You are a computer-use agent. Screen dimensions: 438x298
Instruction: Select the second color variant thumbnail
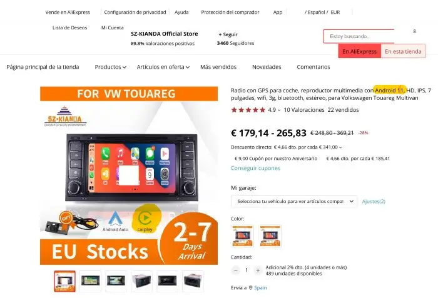tap(270, 236)
